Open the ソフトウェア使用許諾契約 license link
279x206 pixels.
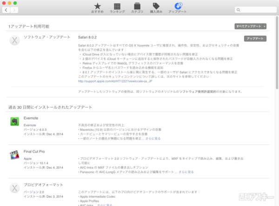[198, 92]
